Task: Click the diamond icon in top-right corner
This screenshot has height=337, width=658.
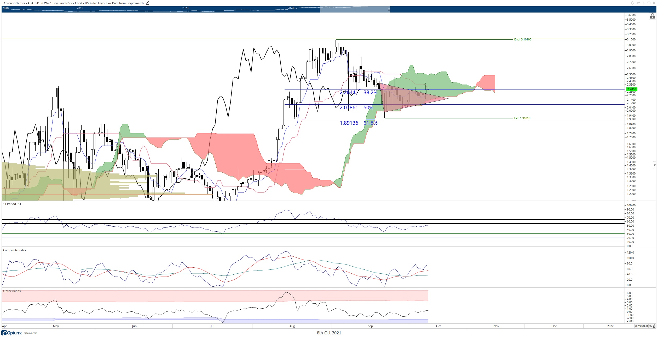Action: pos(633,3)
